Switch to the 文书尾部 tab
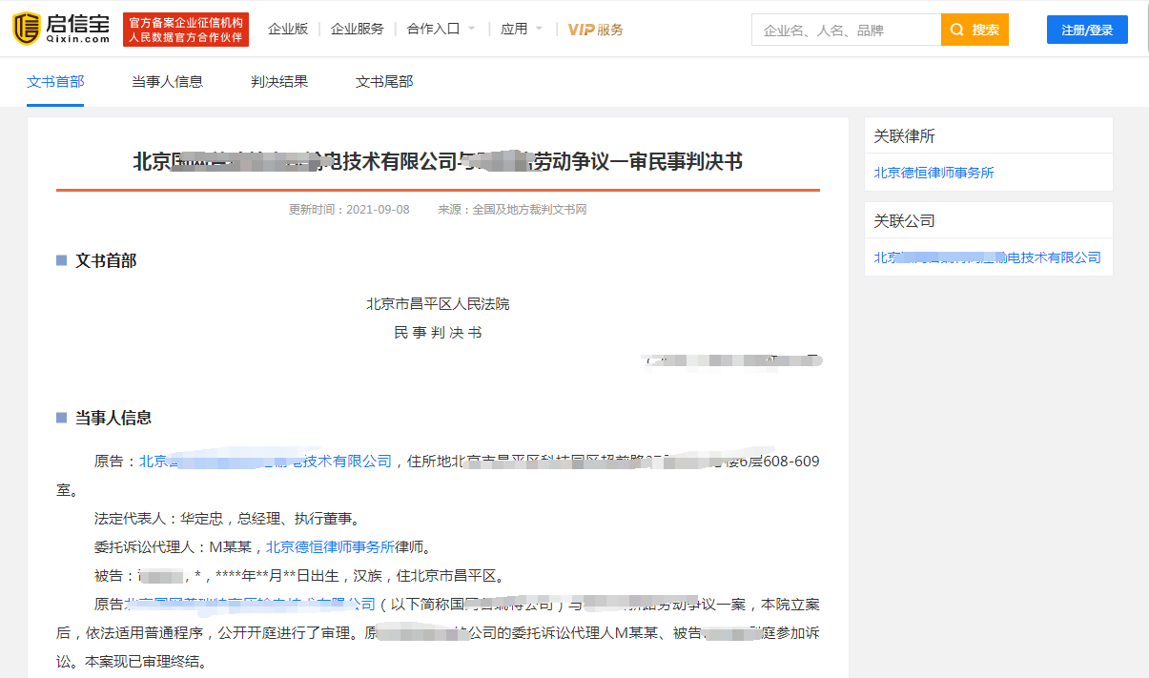The image size is (1149, 678). (384, 81)
